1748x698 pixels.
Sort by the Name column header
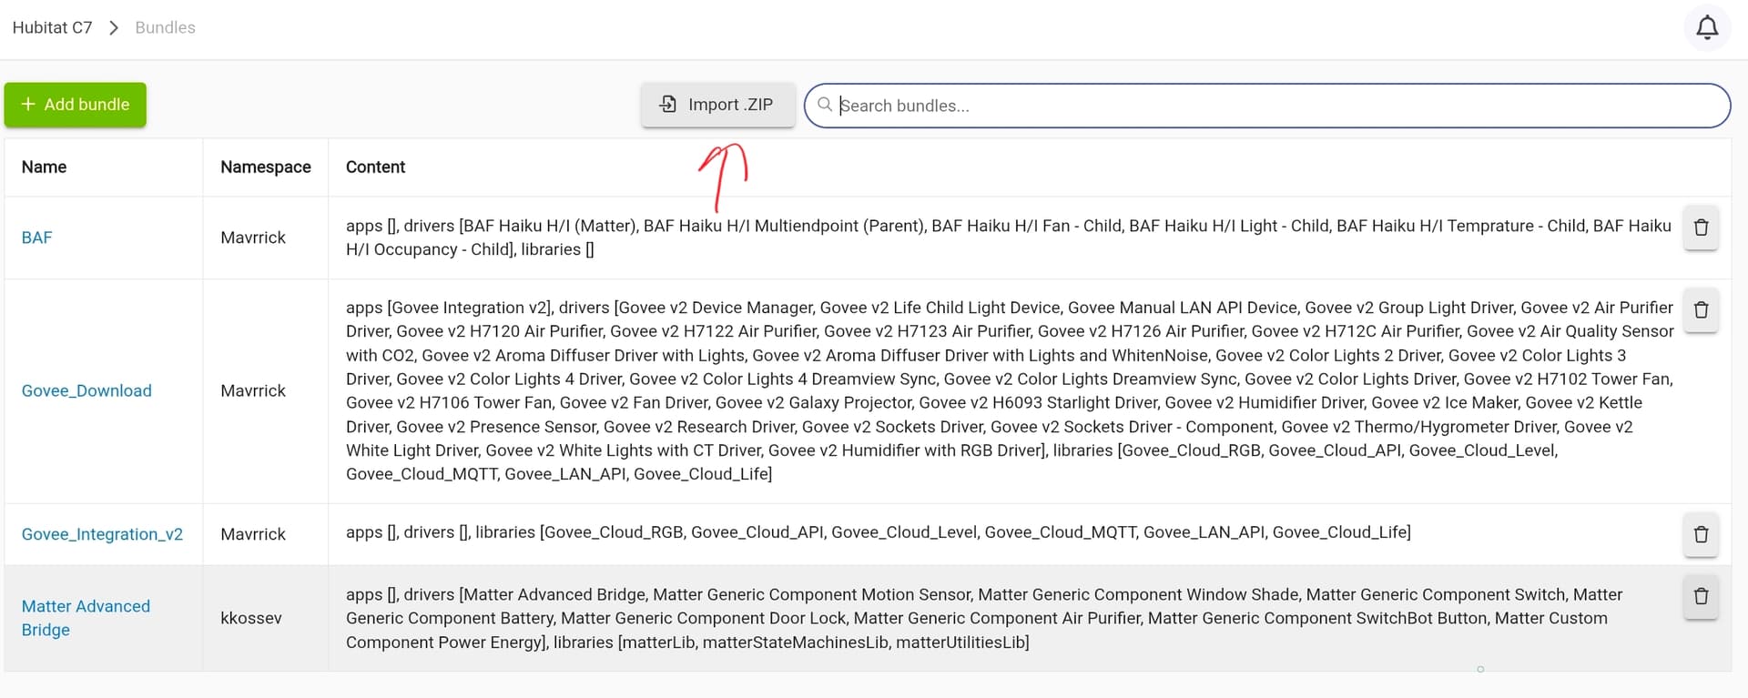pyautogui.click(x=44, y=167)
